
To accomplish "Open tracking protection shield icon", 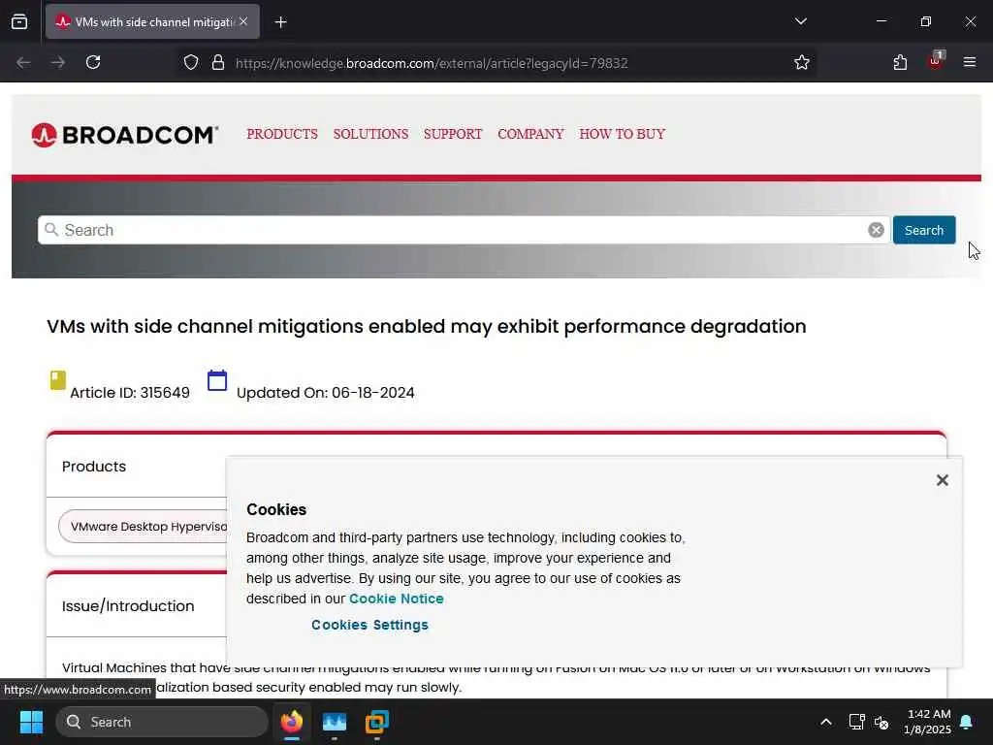I will [191, 63].
